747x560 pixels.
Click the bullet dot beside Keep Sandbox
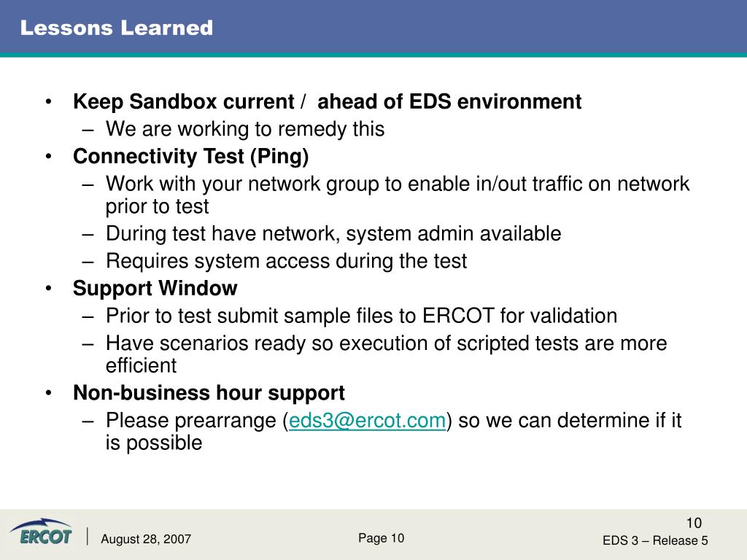(48, 101)
